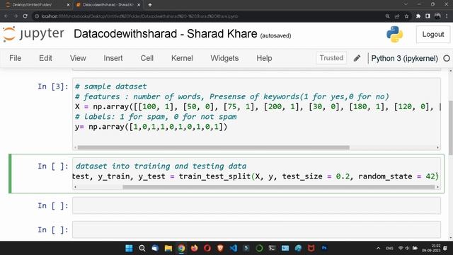Close the Datacodewithsharad tab
Viewport: 453px width, 255px height.
coord(139,5)
